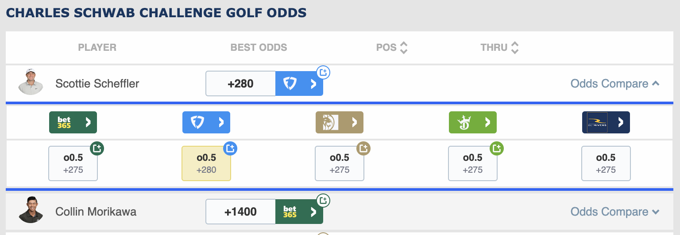The height and width of the screenshot is (235, 680).
Task: Click Morikawa's bet365 best odds button
Action: point(299,212)
